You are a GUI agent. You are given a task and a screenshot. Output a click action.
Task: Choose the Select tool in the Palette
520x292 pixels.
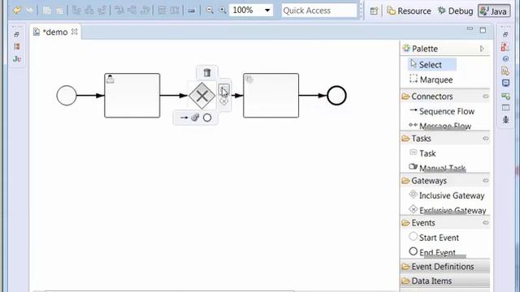[x=431, y=65]
